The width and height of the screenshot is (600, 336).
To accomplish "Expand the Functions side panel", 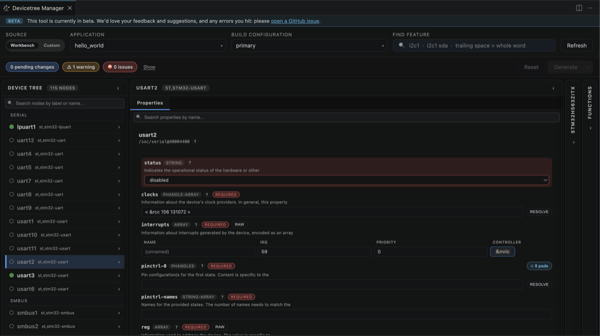I will click(590, 128).
